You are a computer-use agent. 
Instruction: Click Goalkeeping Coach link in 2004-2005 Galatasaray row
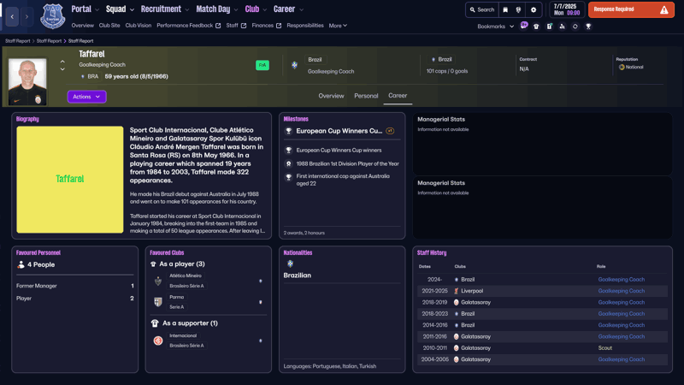622,359
